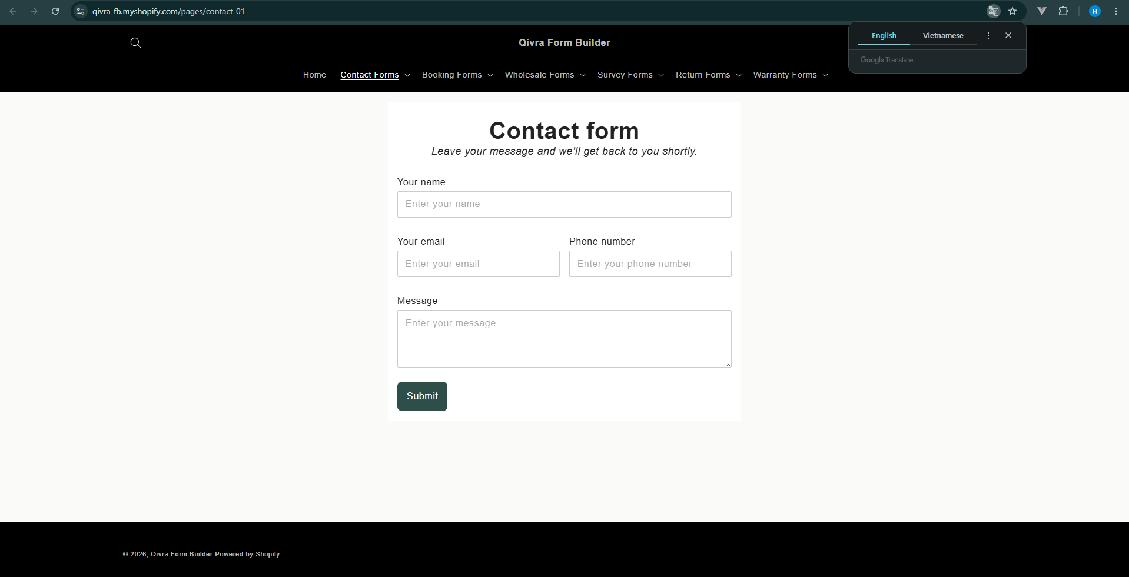Go to the Home menu link
Screen dimensions: 1129x577
(314, 75)
